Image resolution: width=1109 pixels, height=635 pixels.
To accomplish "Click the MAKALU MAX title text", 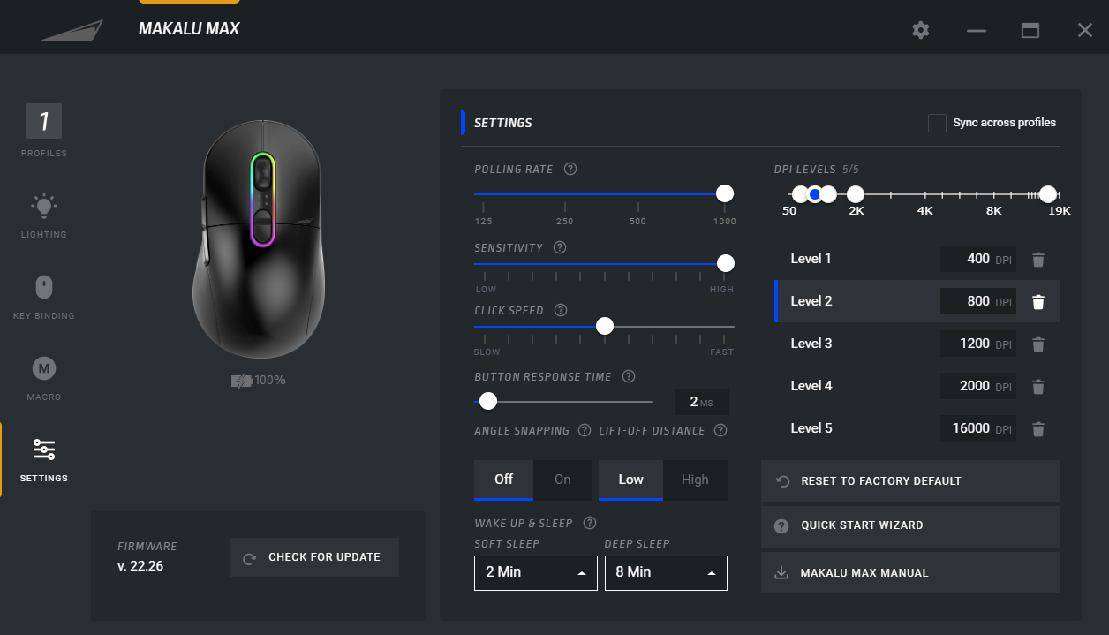I will point(189,29).
